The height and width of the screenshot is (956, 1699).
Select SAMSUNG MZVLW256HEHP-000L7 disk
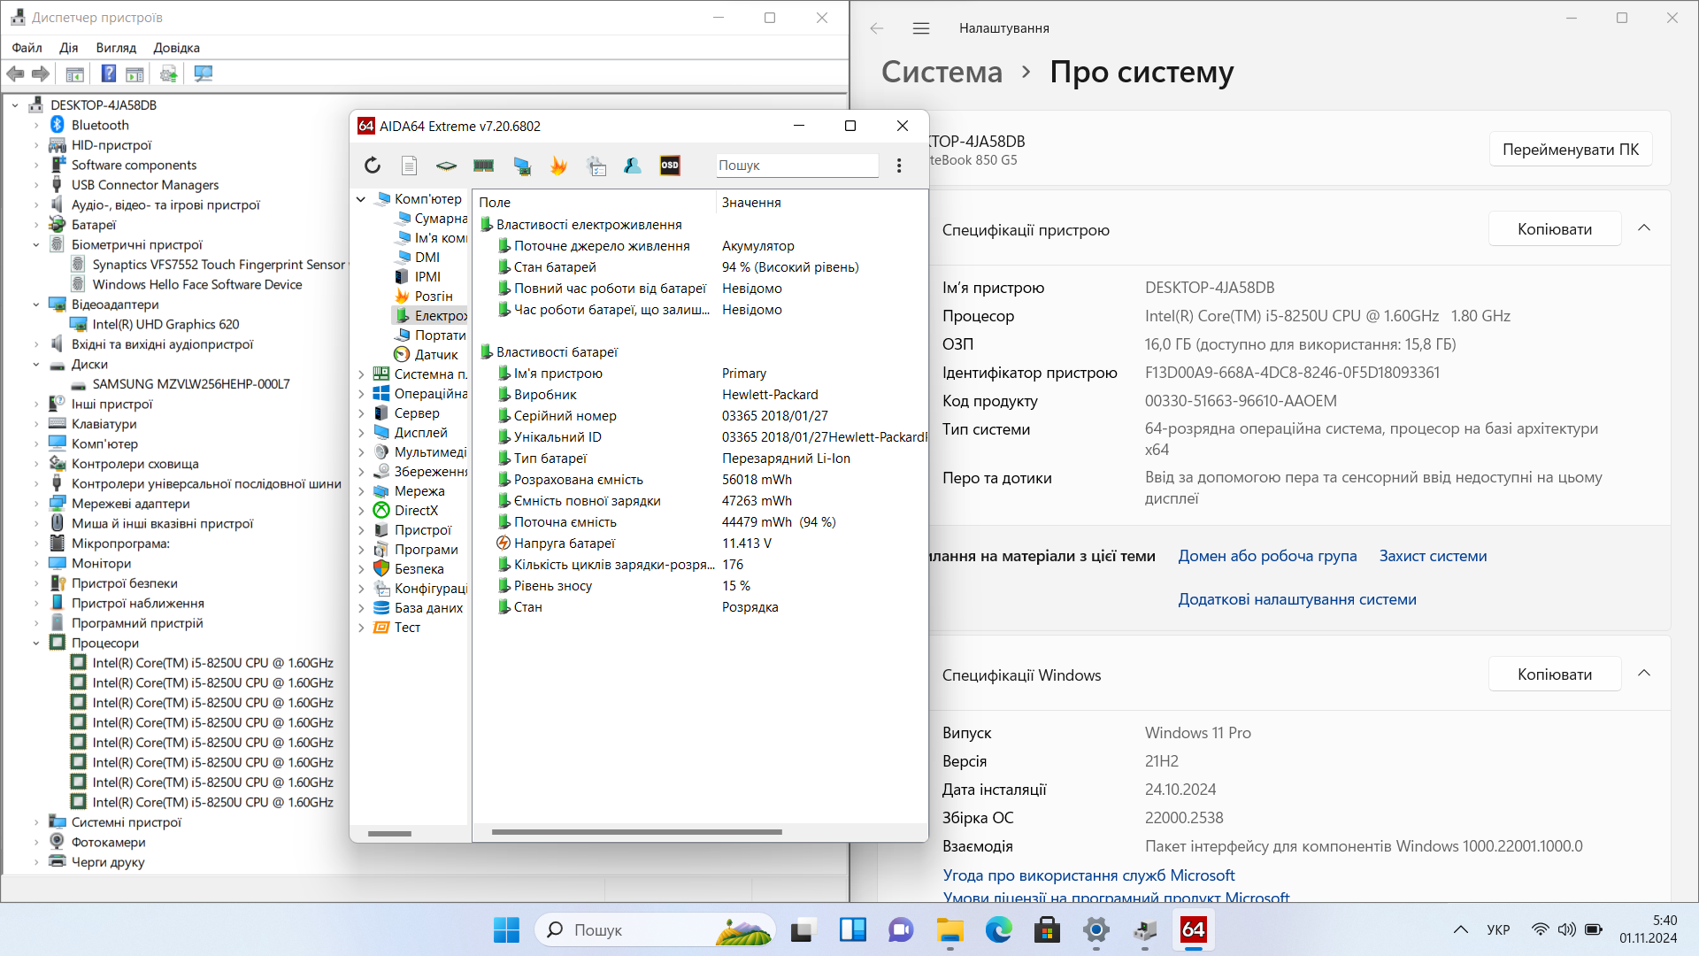point(191,384)
